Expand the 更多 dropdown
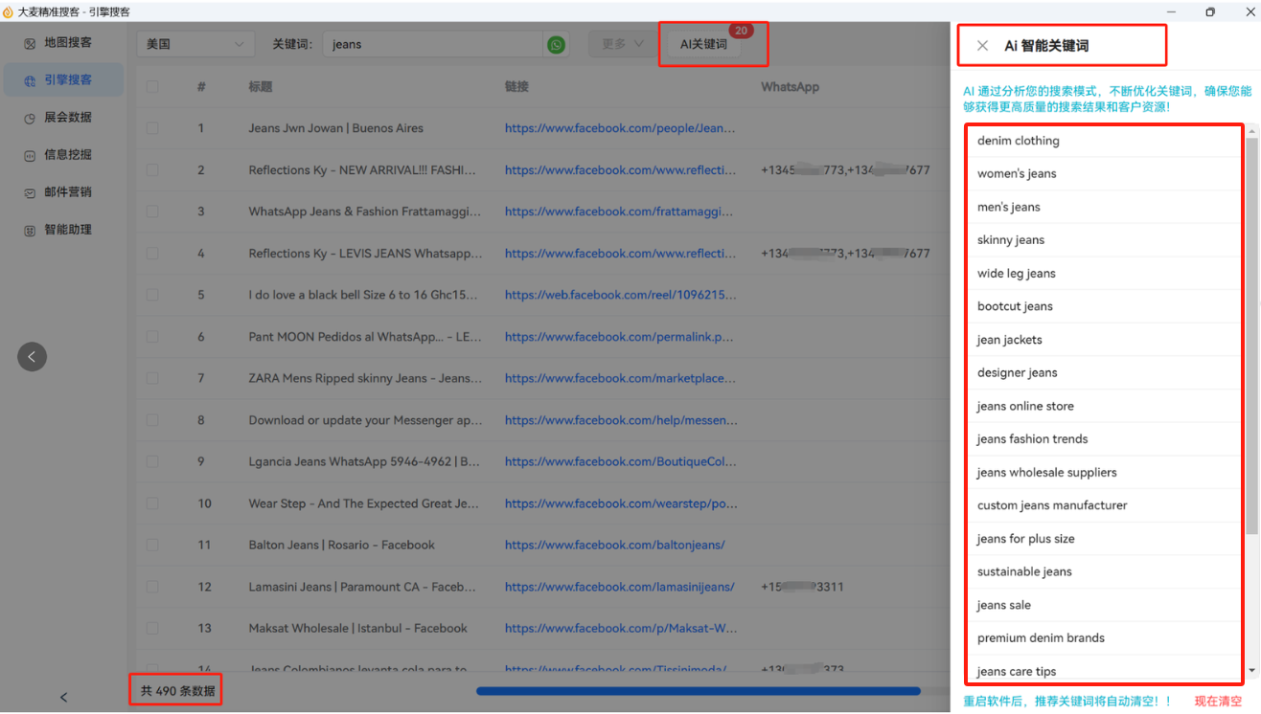Screen dimensions: 1261x714 (x=622, y=44)
